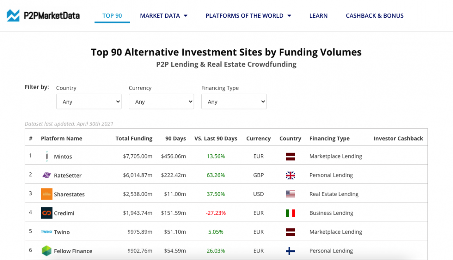Viewport: 453px width, 260px height.
Task: Expand the Market Data menu arrow
Action: pyautogui.click(x=185, y=16)
